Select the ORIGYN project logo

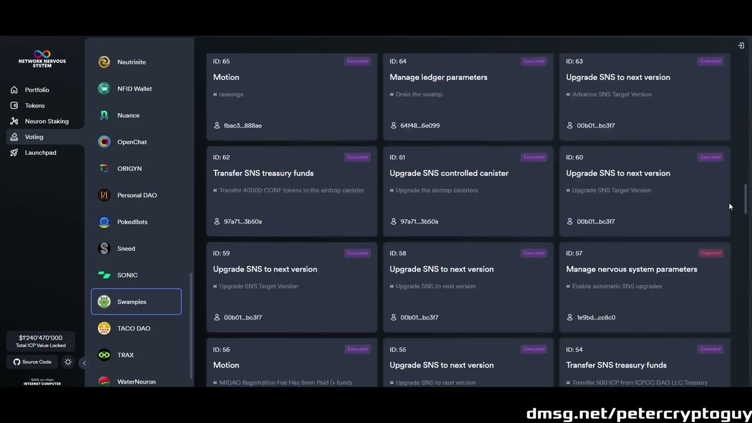coord(104,169)
